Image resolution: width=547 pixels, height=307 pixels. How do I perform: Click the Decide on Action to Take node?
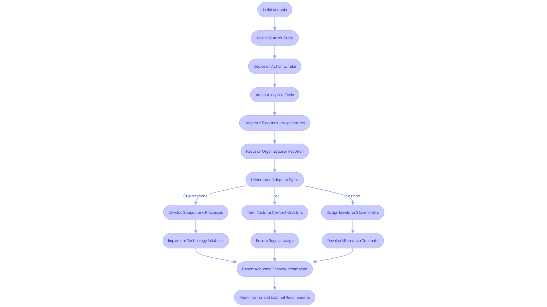click(x=275, y=66)
